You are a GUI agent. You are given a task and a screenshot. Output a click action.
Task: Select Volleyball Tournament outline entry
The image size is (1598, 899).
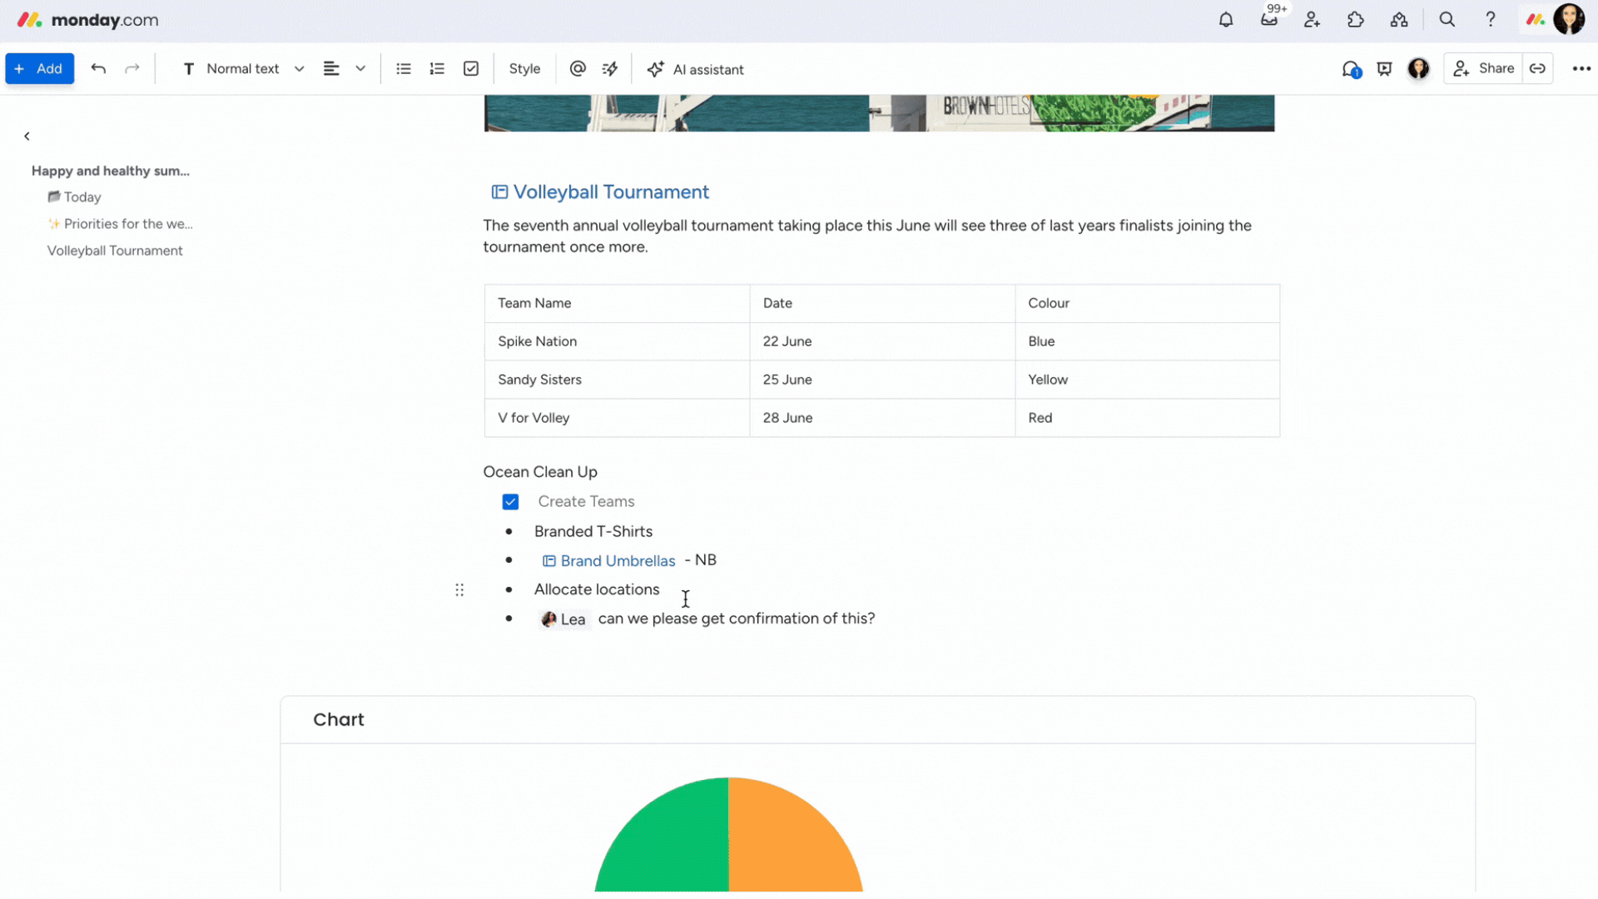click(115, 251)
